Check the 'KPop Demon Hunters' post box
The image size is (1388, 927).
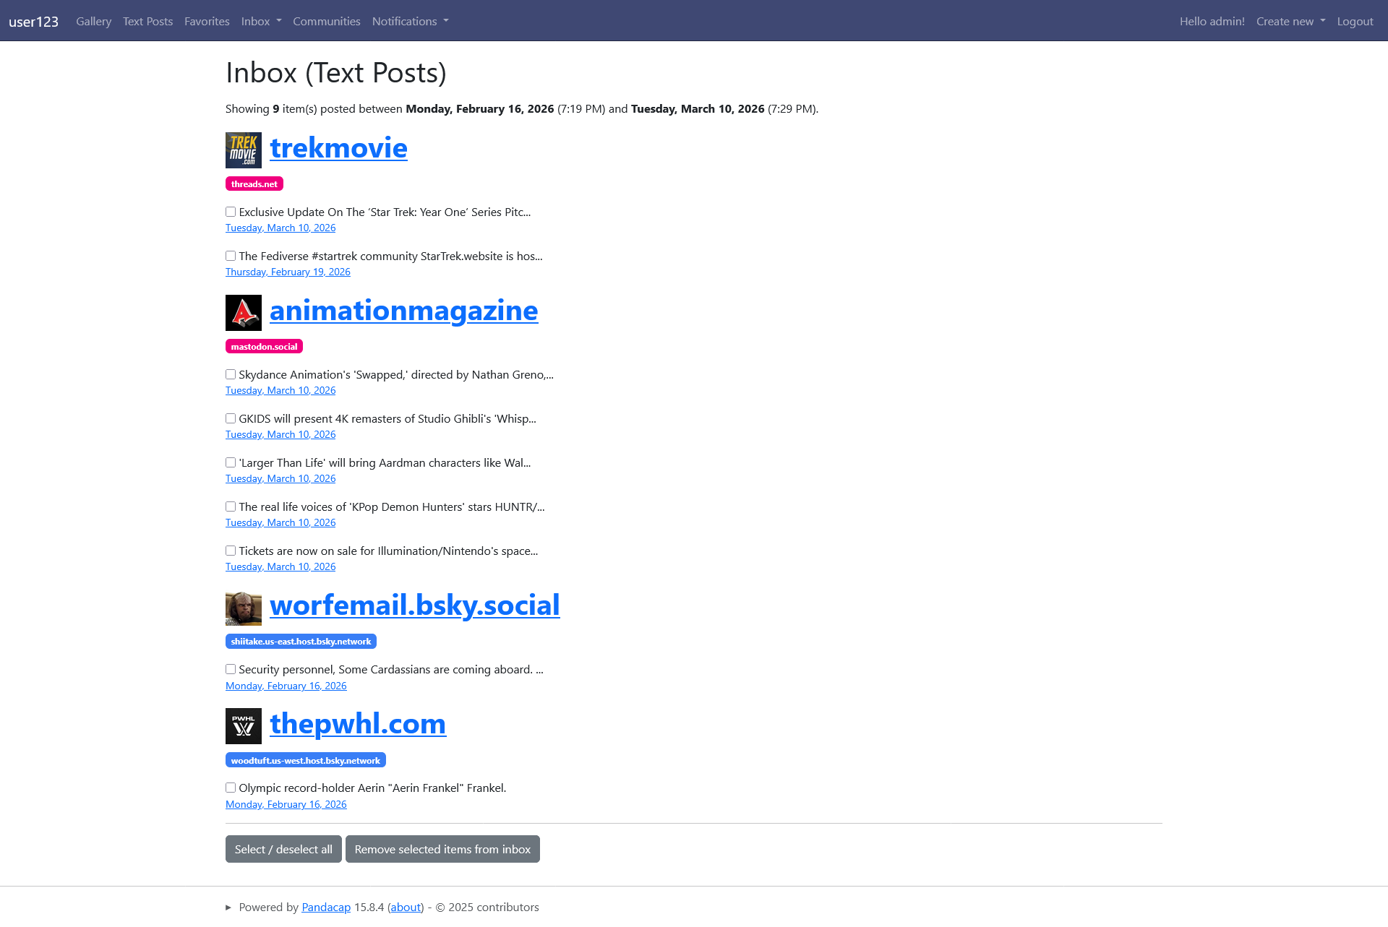pos(231,506)
